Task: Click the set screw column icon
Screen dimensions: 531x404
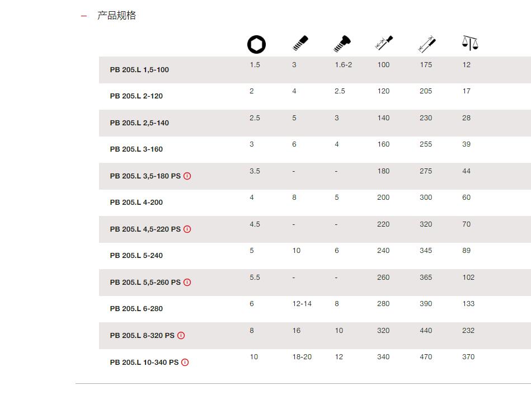Action: (x=300, y=43)
